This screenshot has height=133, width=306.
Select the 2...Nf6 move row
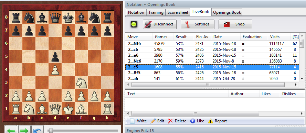click(x=212, y=44)
